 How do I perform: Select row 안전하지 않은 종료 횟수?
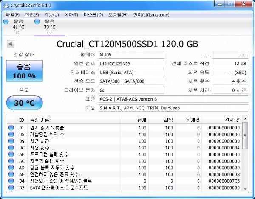(x=125, y=174)
